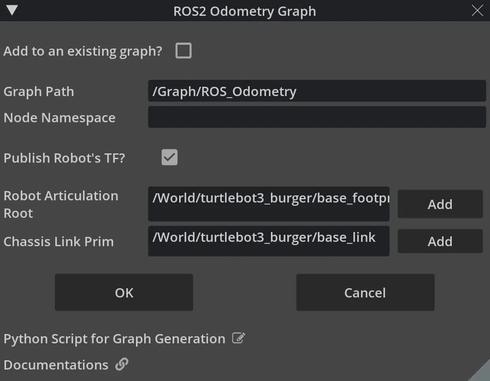Enable the Add to an existing graph checkbox
Image resolution: width=490 pixels, height=381 pixels.
pyautogui.click(x=184, y=51)
